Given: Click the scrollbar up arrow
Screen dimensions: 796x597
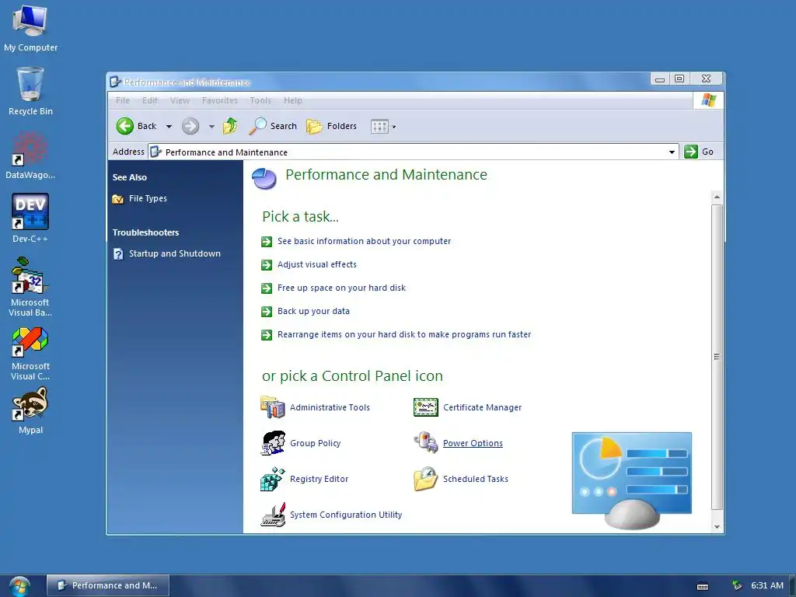Looking at the screenshot, I should click(x=717, y=197).
